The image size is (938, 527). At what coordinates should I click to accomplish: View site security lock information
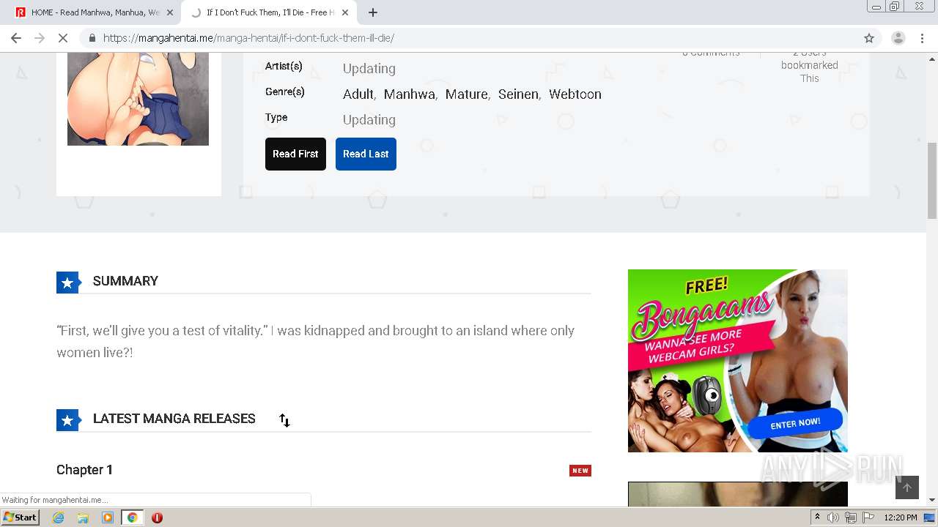click(x=92, y=38)
